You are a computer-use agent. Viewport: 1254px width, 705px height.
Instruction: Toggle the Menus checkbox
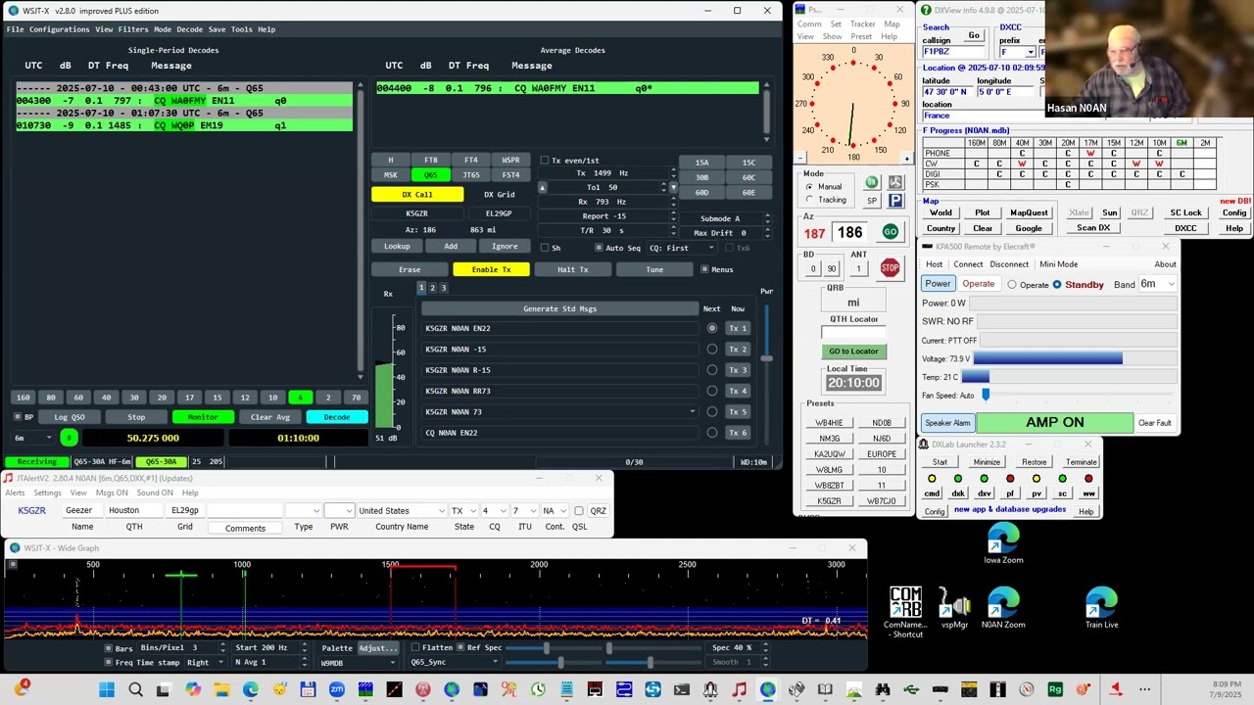coord(703,269)
